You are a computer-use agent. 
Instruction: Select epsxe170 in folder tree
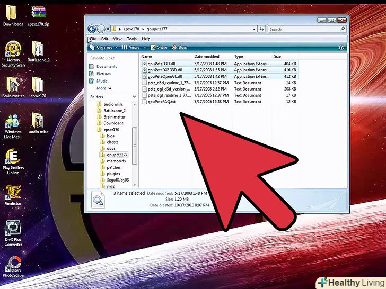(108, 130)
